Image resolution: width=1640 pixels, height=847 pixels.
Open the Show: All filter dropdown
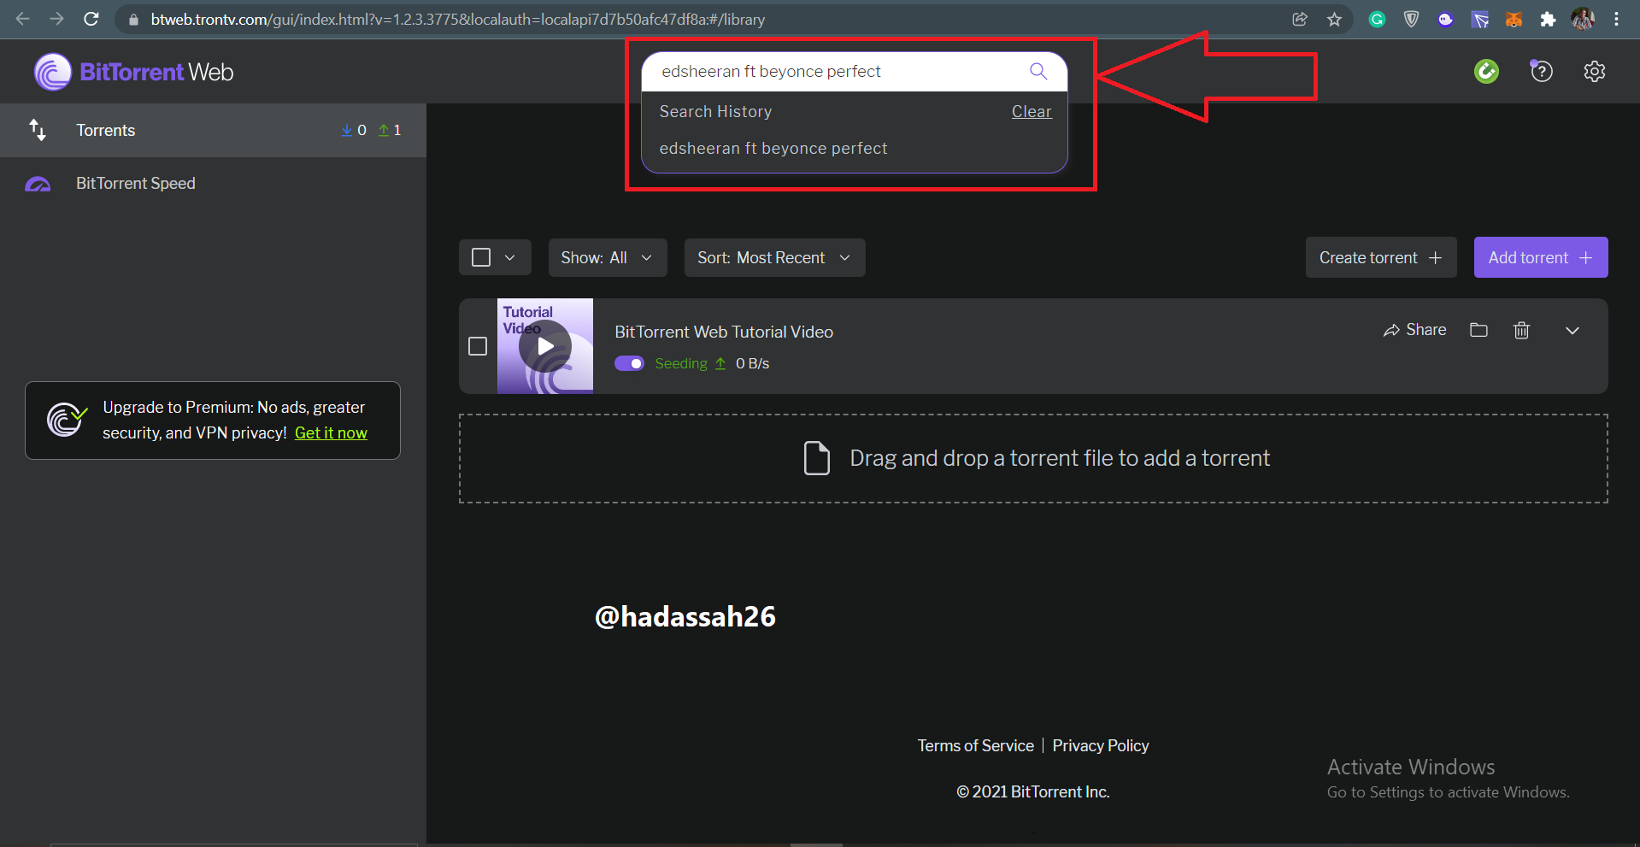[608, 257]
